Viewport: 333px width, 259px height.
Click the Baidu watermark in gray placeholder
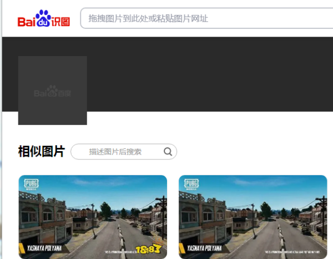[x=53, y=92]
